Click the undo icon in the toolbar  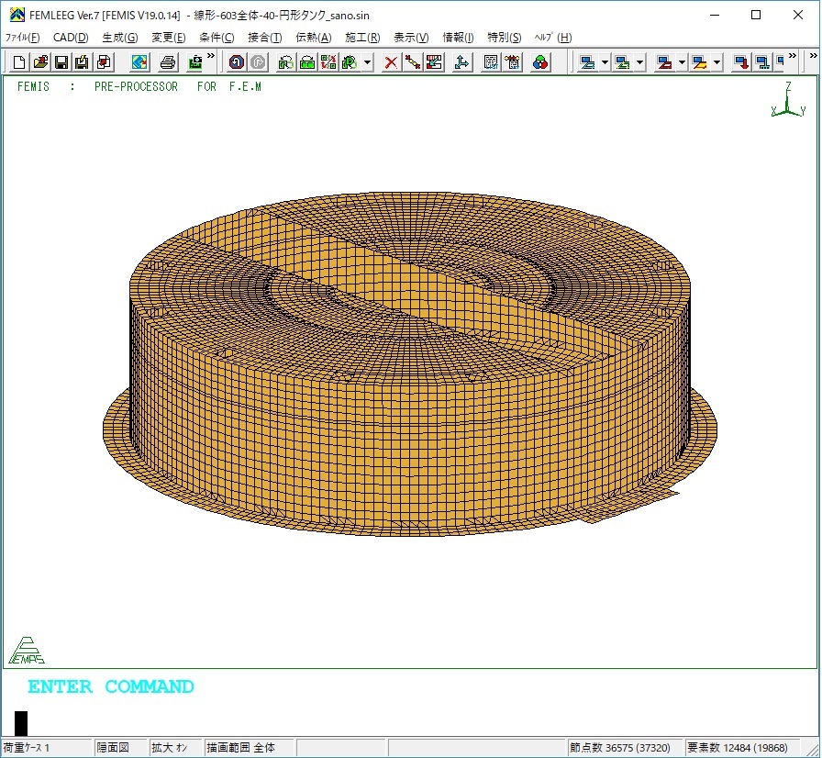236,62
